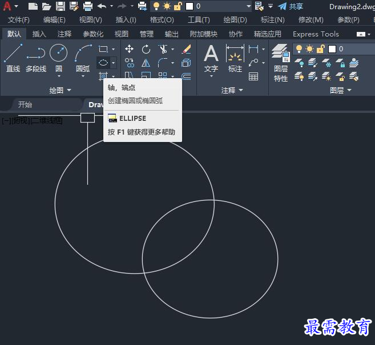
Task: Expand the Annotation (注释) panel
Action: tap(232, 90)
